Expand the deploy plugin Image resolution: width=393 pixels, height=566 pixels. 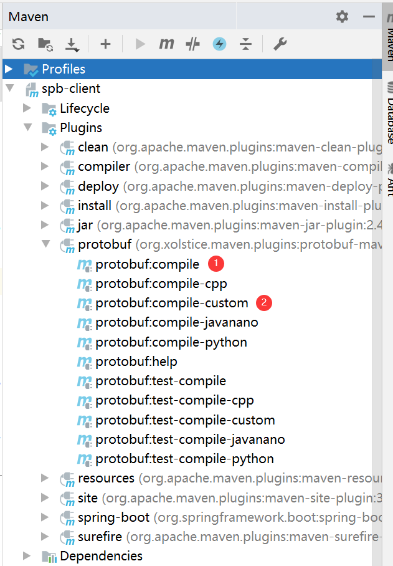coord(45,186)
